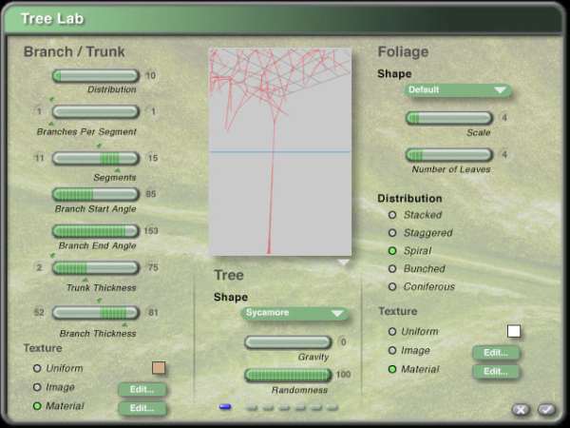Open the Foliage Shape Default dropdown
The height and width of the screenshot is (428, 570).
click(458, 90)
